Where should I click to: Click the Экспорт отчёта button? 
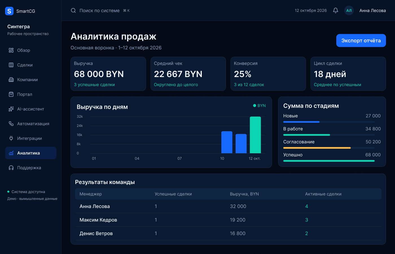pos(361,41)
